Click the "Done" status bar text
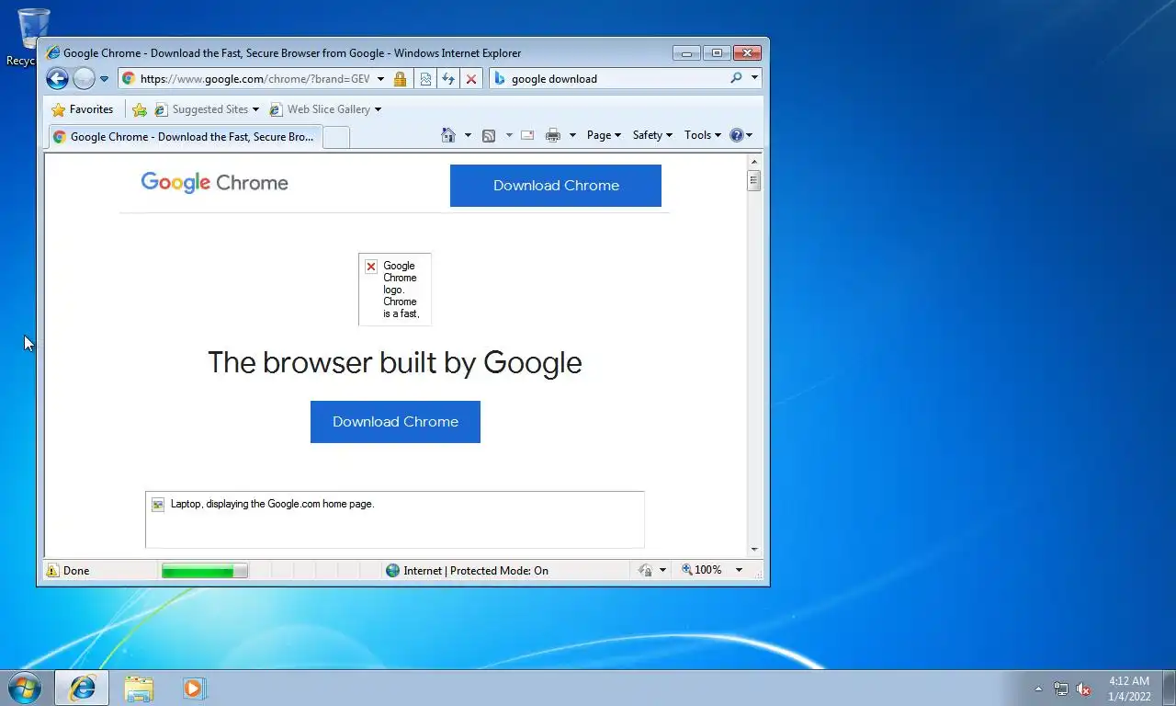Screen dimensions: 1176x706 point(76,571)
